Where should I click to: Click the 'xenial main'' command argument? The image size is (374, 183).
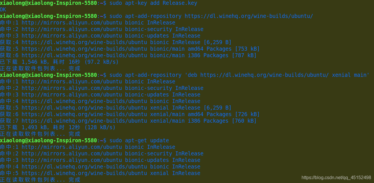point(351,75)
